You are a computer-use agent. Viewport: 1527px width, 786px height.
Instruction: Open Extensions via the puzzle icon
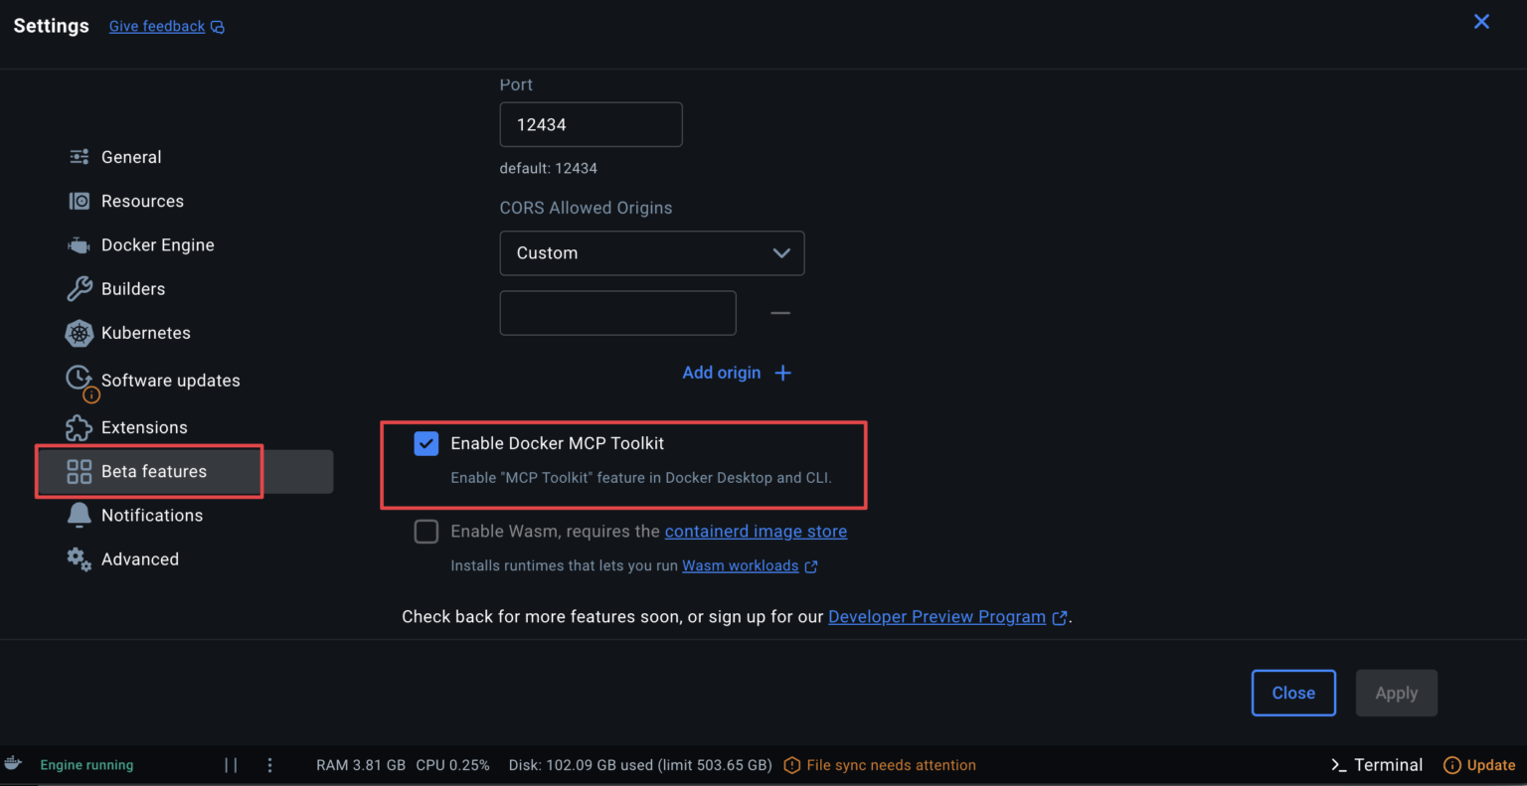[x=79, y=427]
